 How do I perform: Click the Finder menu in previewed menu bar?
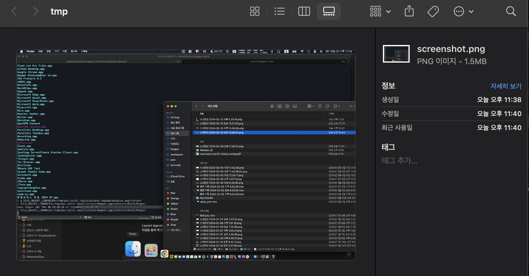coord(30,51)
